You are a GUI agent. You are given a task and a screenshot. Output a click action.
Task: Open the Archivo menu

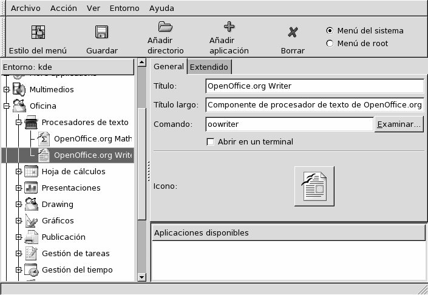25,8
